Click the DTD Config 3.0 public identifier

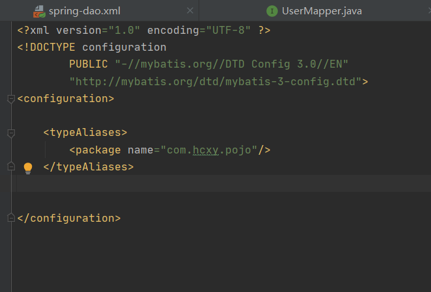tap(232, 64)
